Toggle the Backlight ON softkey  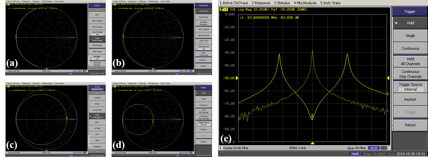[97, 58]
